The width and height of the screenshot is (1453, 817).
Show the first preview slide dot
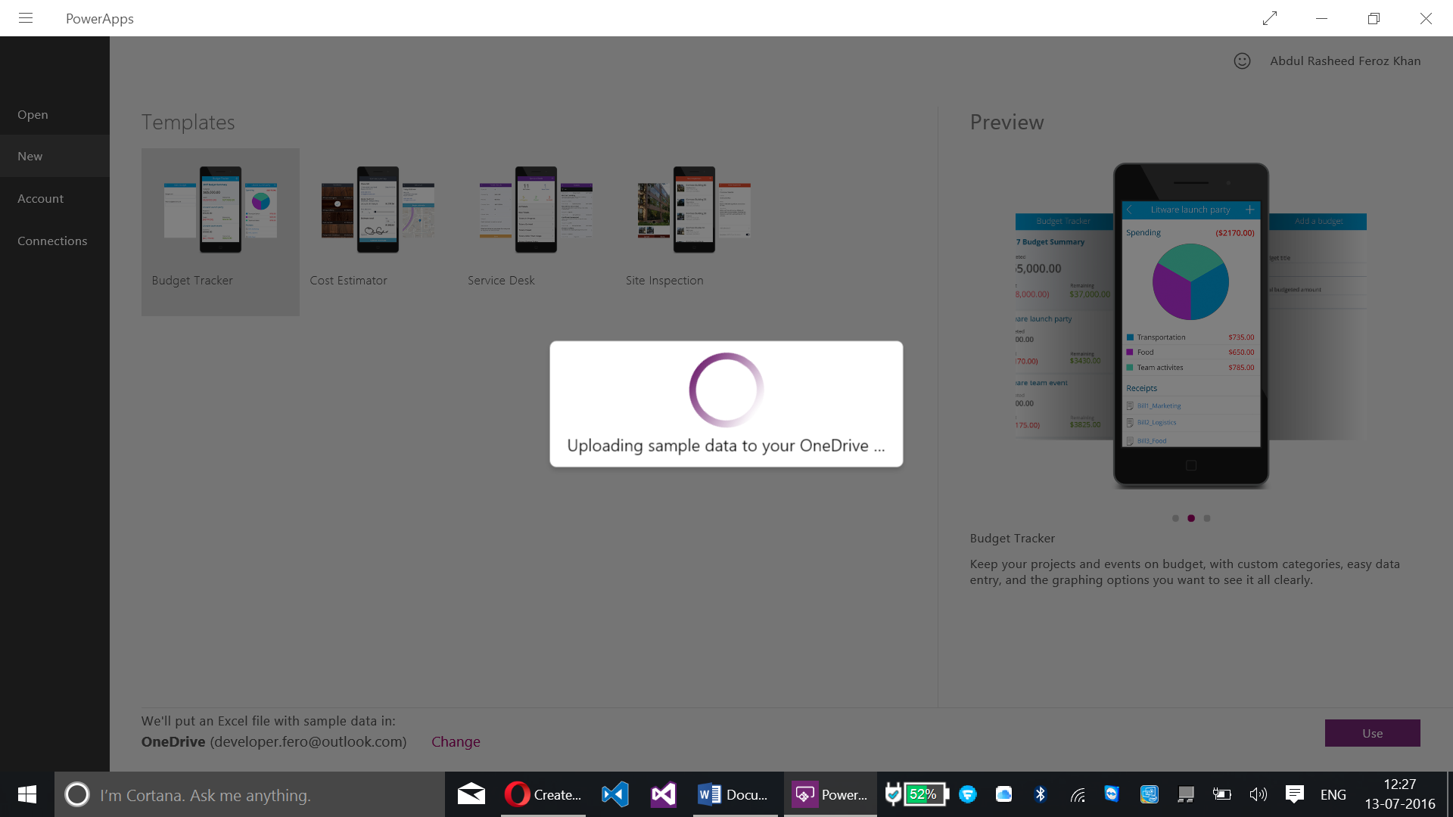click(x=1175, y=518)
